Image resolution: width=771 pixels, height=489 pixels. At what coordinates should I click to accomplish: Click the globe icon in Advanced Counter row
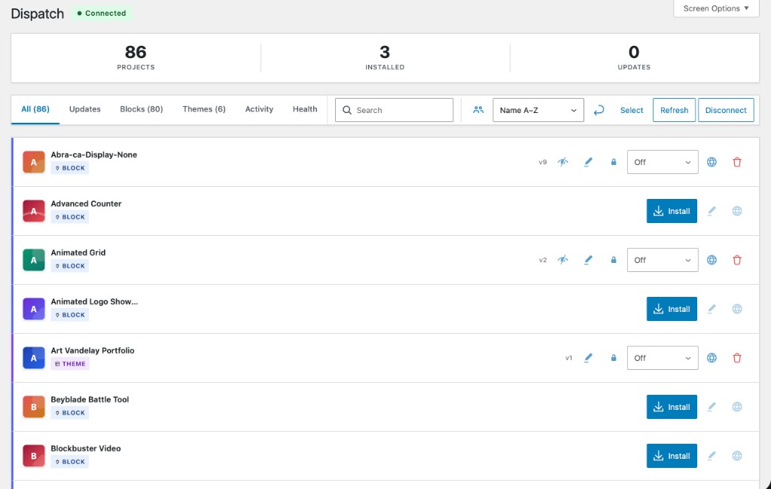[737, 211]
